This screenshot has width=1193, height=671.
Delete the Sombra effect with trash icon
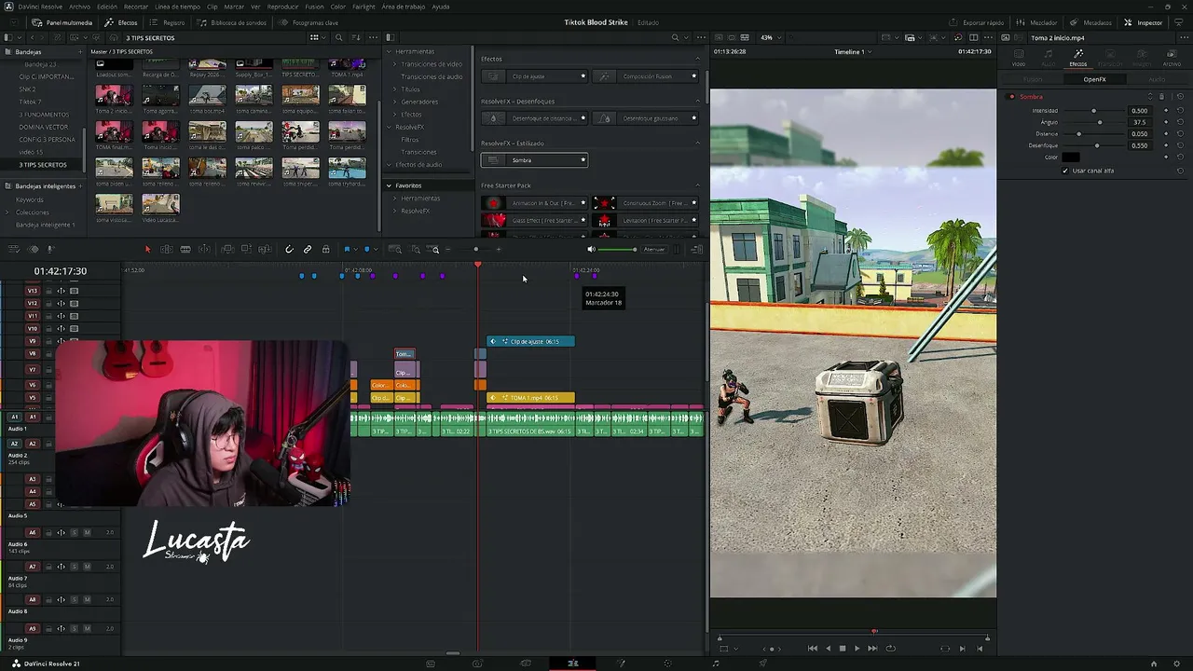1161,97
